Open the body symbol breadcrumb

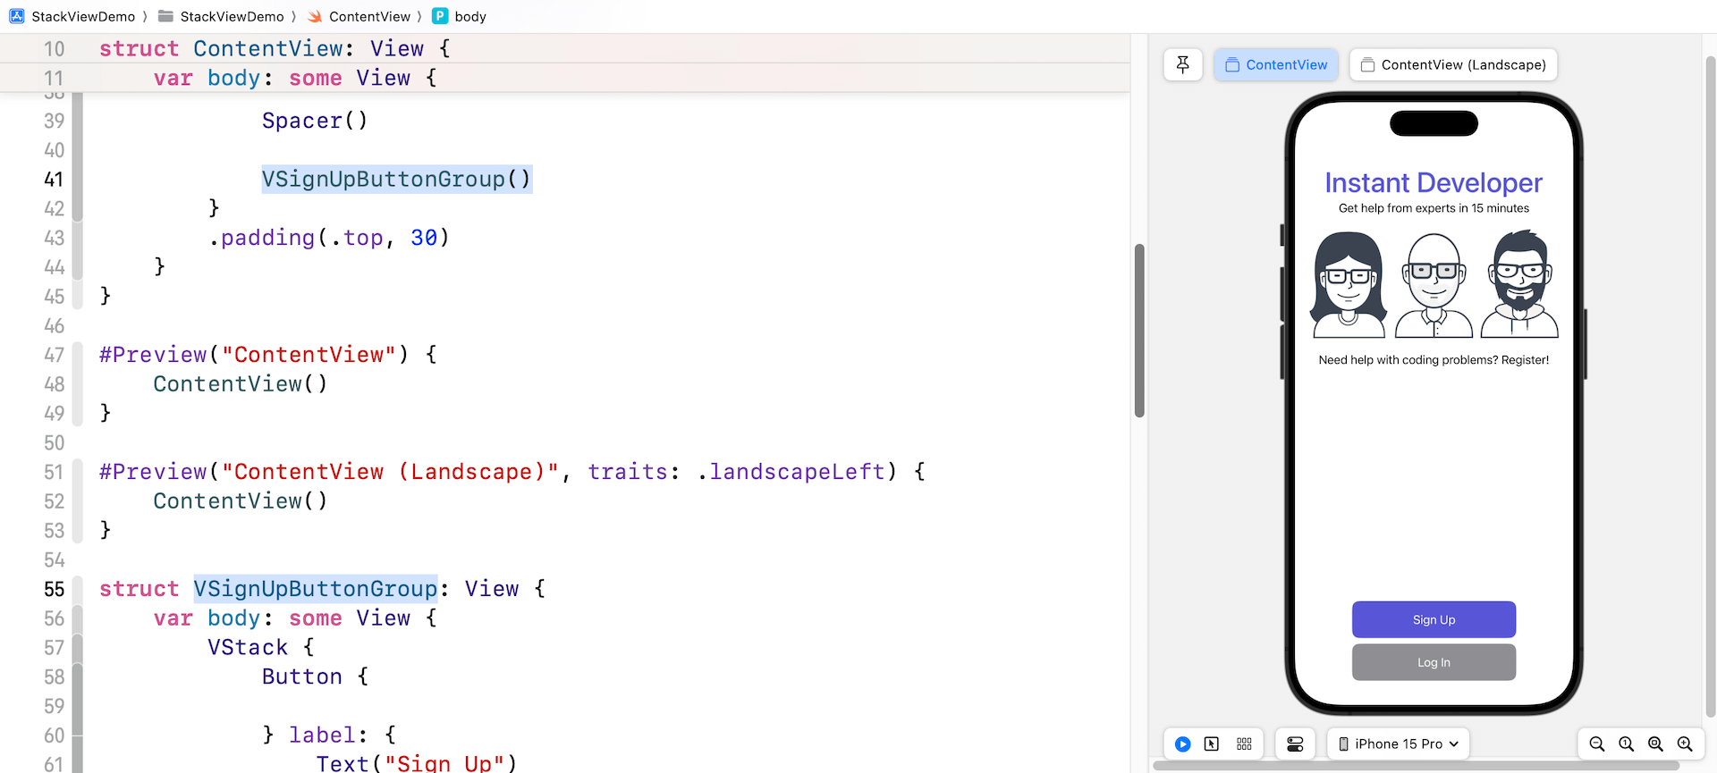[469, 16]
